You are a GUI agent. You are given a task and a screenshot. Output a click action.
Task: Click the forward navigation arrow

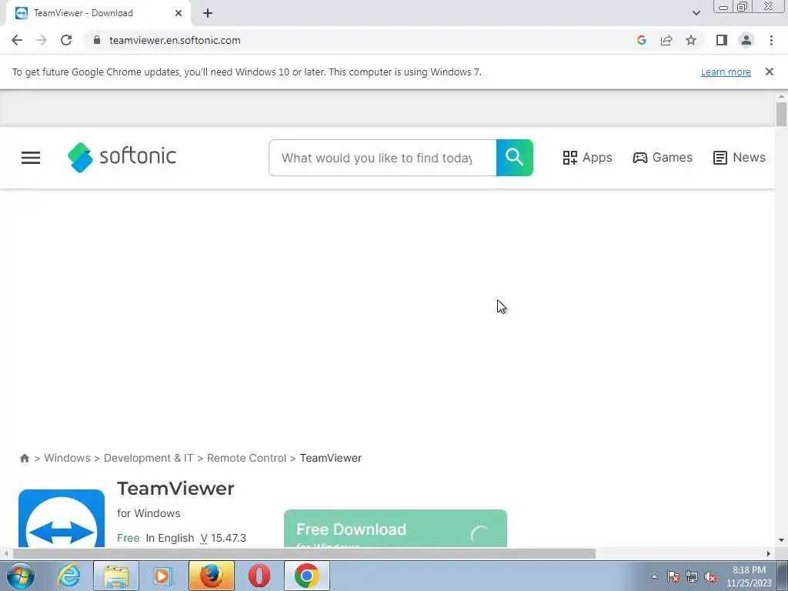(42, 40)
